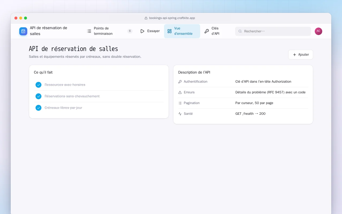This screenshot has width=342, height=214.
Task: Click the lock icon in address bar
Action: tap(146, 18)
